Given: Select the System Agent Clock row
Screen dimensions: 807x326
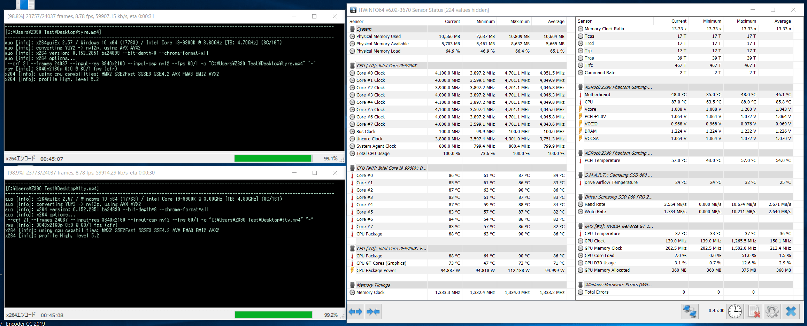Looking at the screenshot, I should coord(458,146).
